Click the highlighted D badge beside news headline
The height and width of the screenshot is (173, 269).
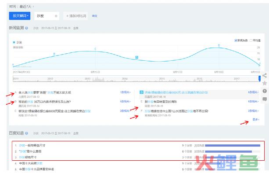142,92
